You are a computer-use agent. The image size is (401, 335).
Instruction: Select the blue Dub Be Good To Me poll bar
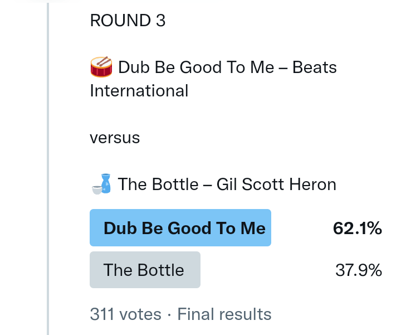click(x=180, y=227)
